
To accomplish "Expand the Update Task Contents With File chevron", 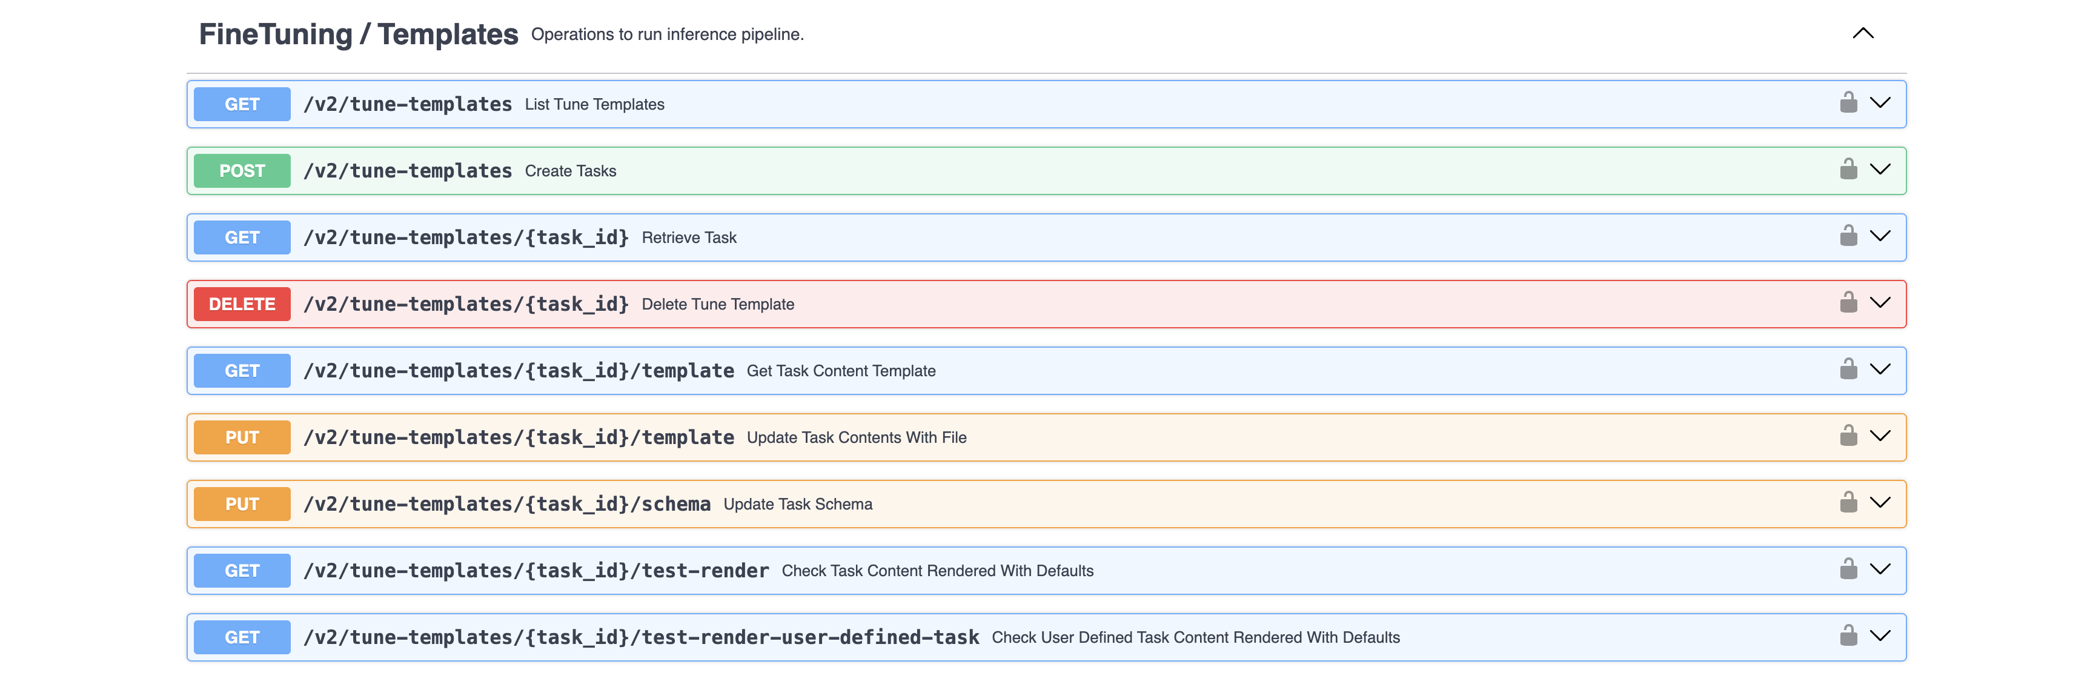I will pos(1880,437).
